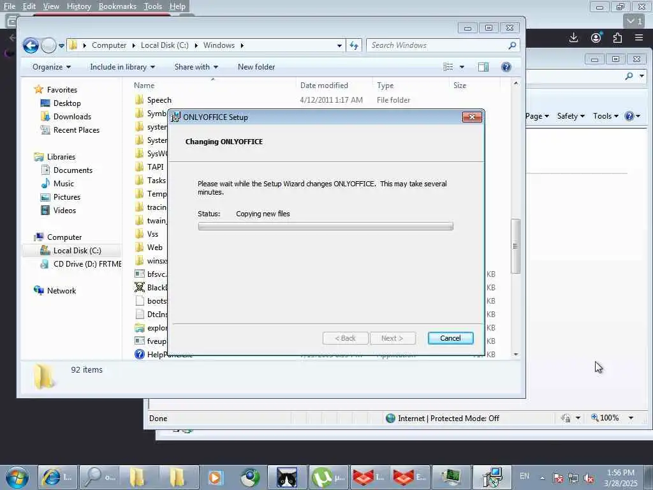Viewport: 653px width, 490px height.
Task: Click the muted volume tray icon
Action: coord(589,479)
